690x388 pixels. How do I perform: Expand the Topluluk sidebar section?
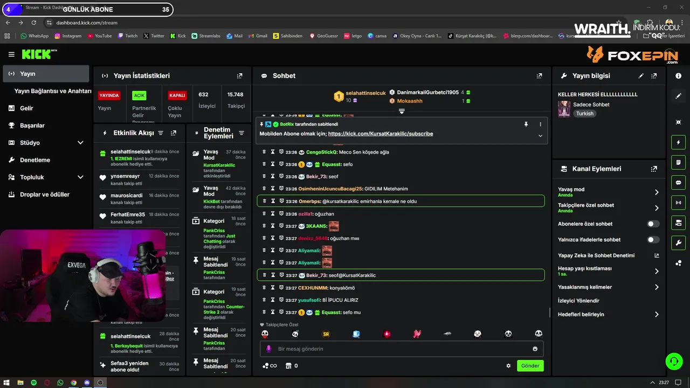tap(80, 177)
